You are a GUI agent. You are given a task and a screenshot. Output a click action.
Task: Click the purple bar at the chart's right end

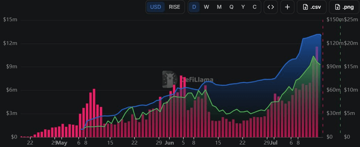click(x=317, y=92)
